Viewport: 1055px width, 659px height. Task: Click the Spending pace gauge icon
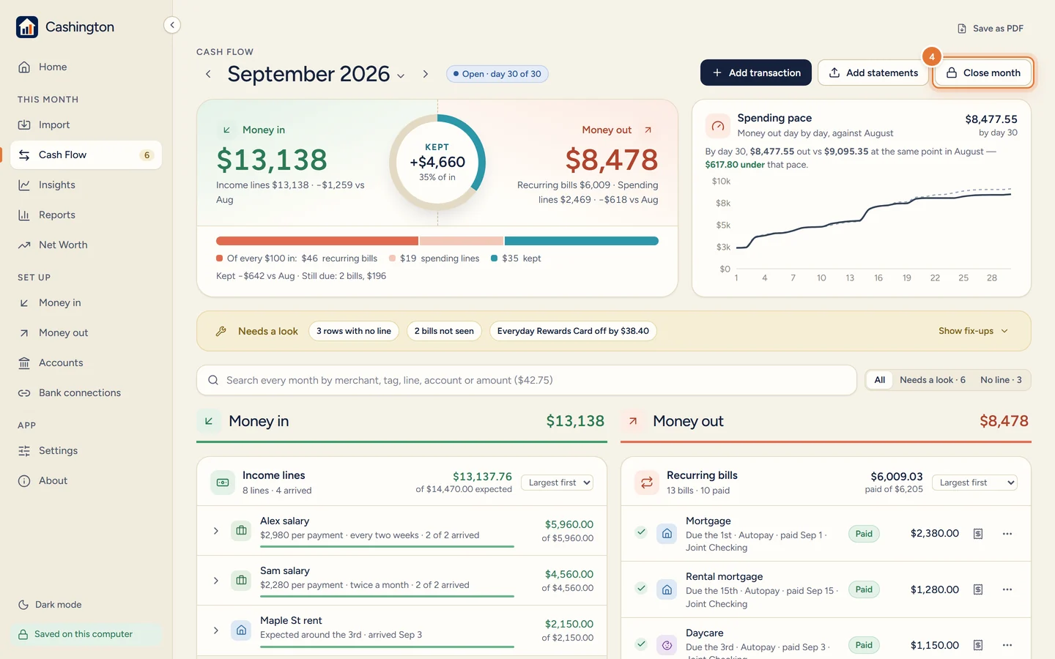(x=718, y=126)
